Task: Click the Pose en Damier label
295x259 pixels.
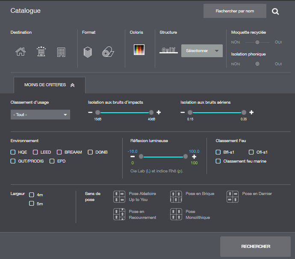Action: [257, 194]
